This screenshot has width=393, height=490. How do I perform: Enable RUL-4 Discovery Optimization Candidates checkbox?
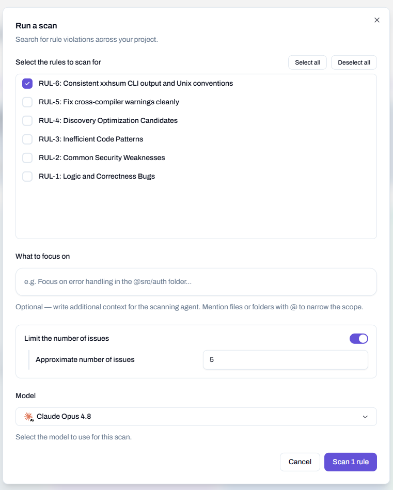tap(27, 121)
